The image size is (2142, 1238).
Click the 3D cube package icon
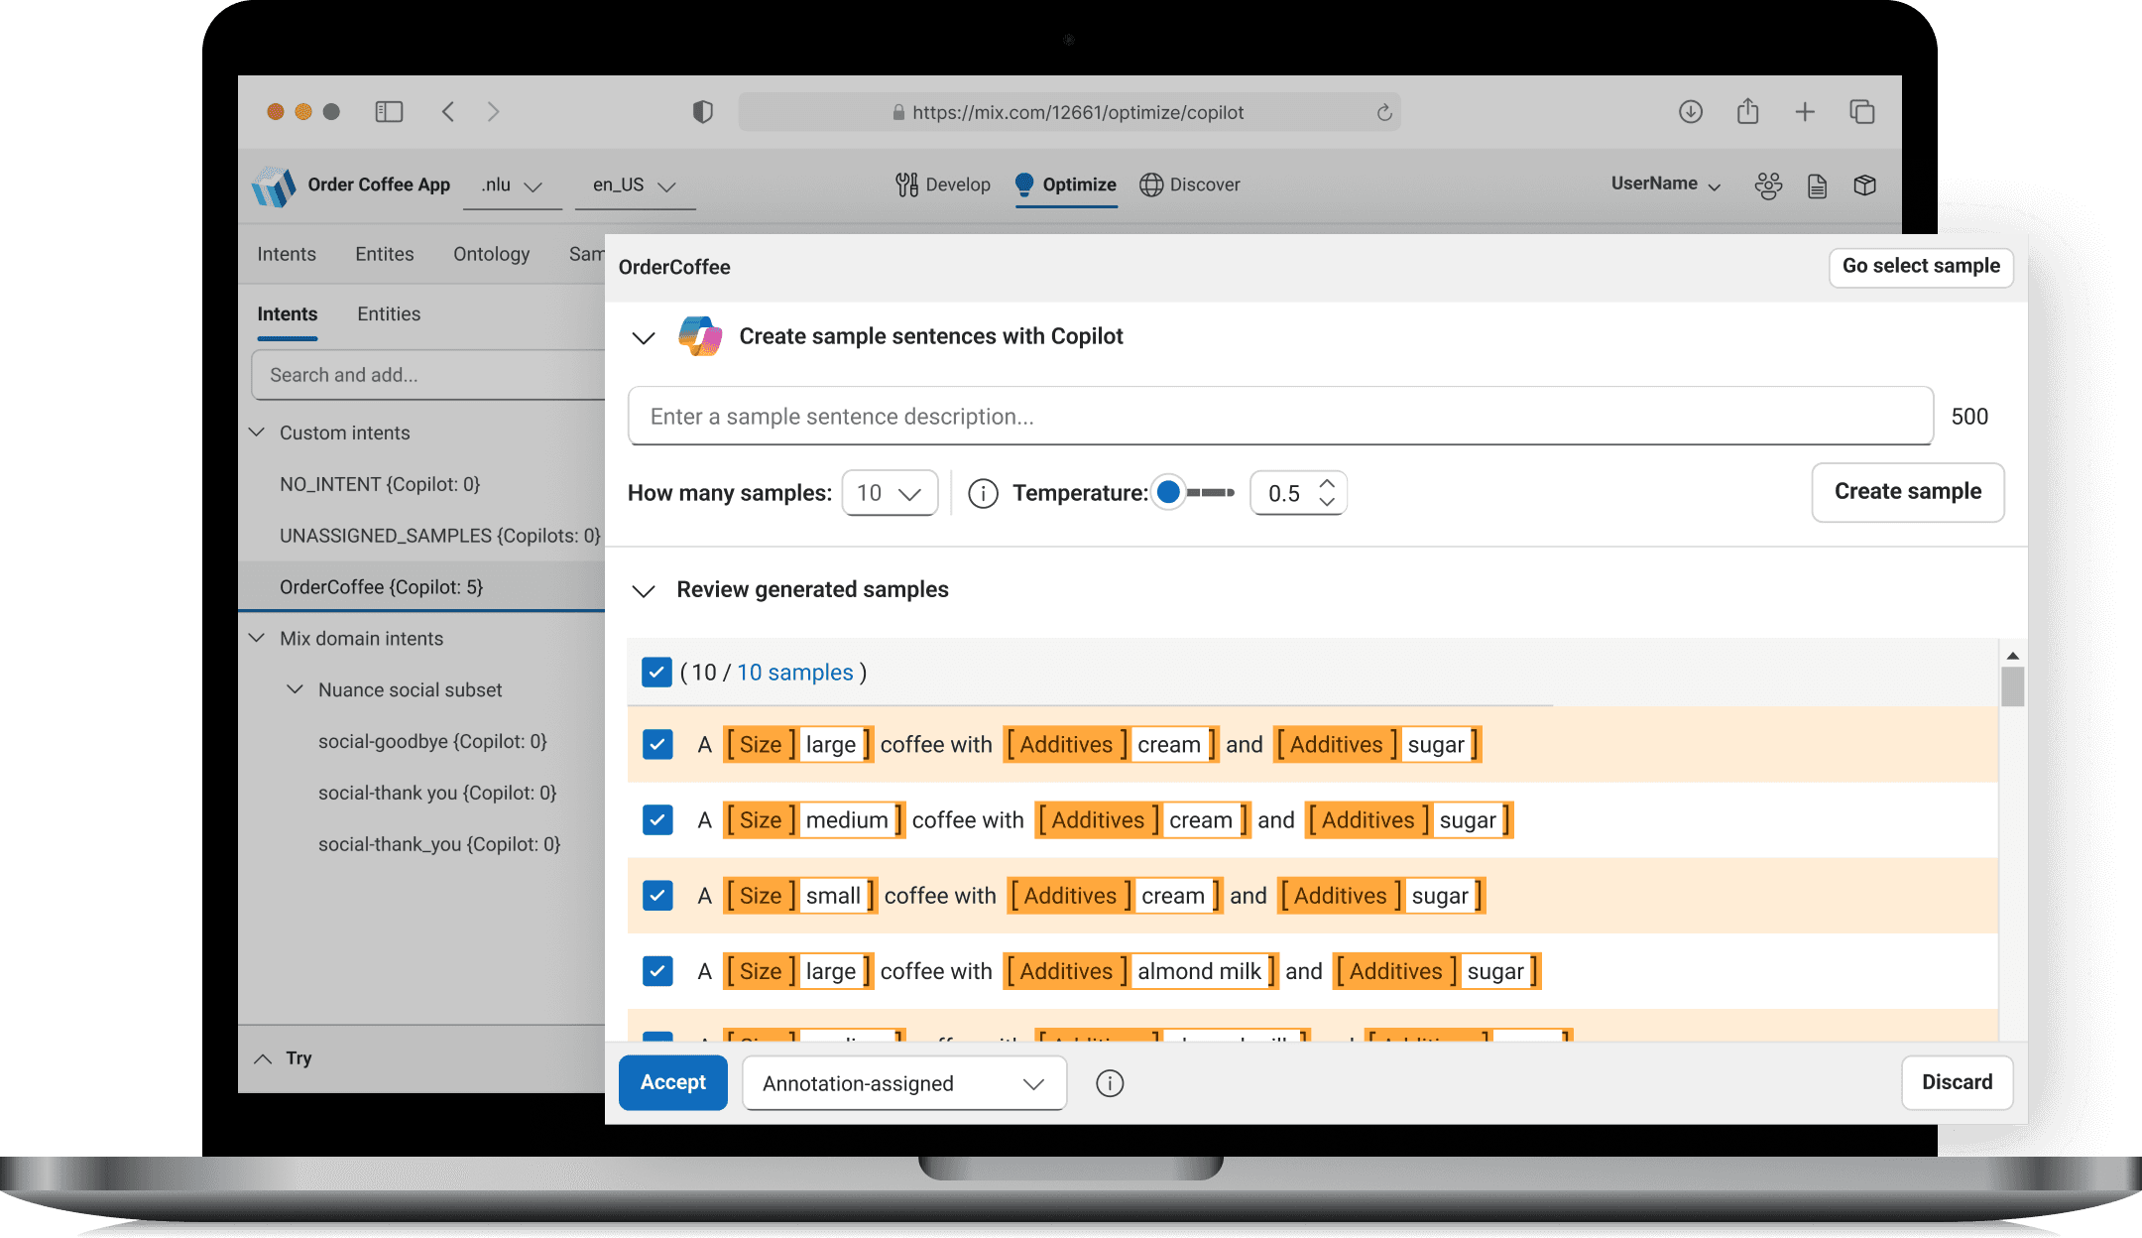click(1864, 186)
